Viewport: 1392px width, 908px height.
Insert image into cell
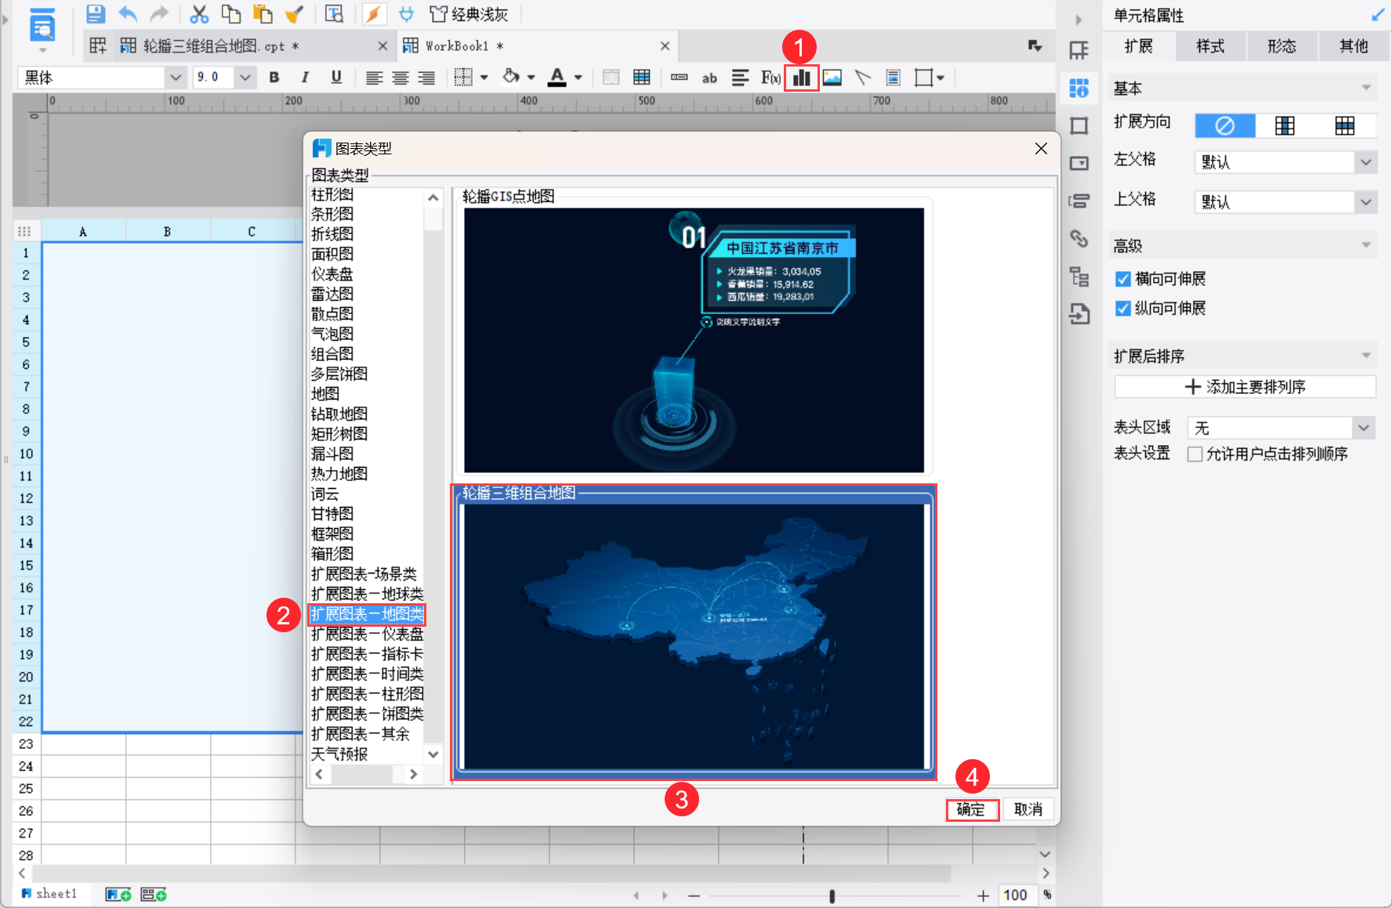[x=832, y=78]
